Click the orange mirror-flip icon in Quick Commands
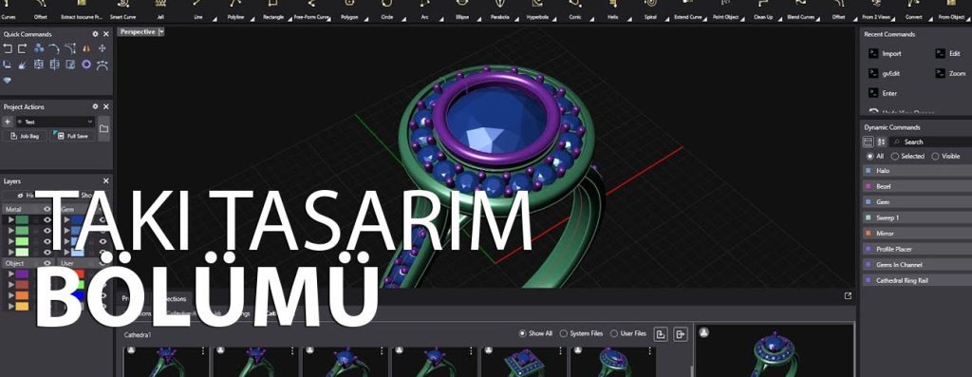Image resolution: width=972 pixels, height=377 pixels. (86, 48)
